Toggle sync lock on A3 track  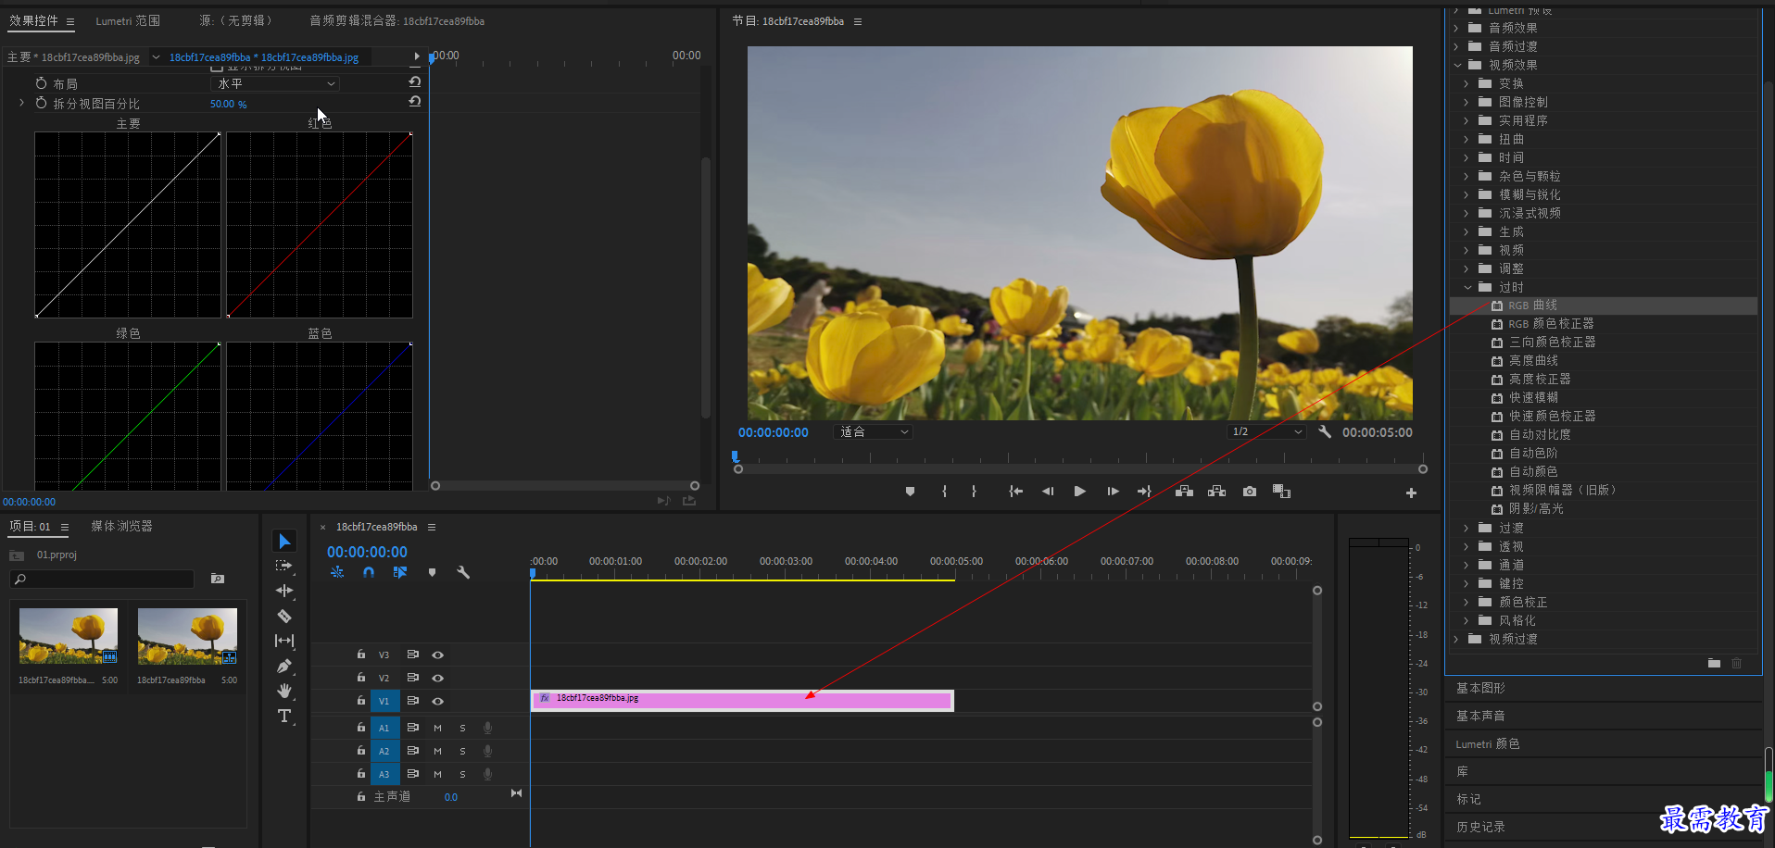click(413, 773)
